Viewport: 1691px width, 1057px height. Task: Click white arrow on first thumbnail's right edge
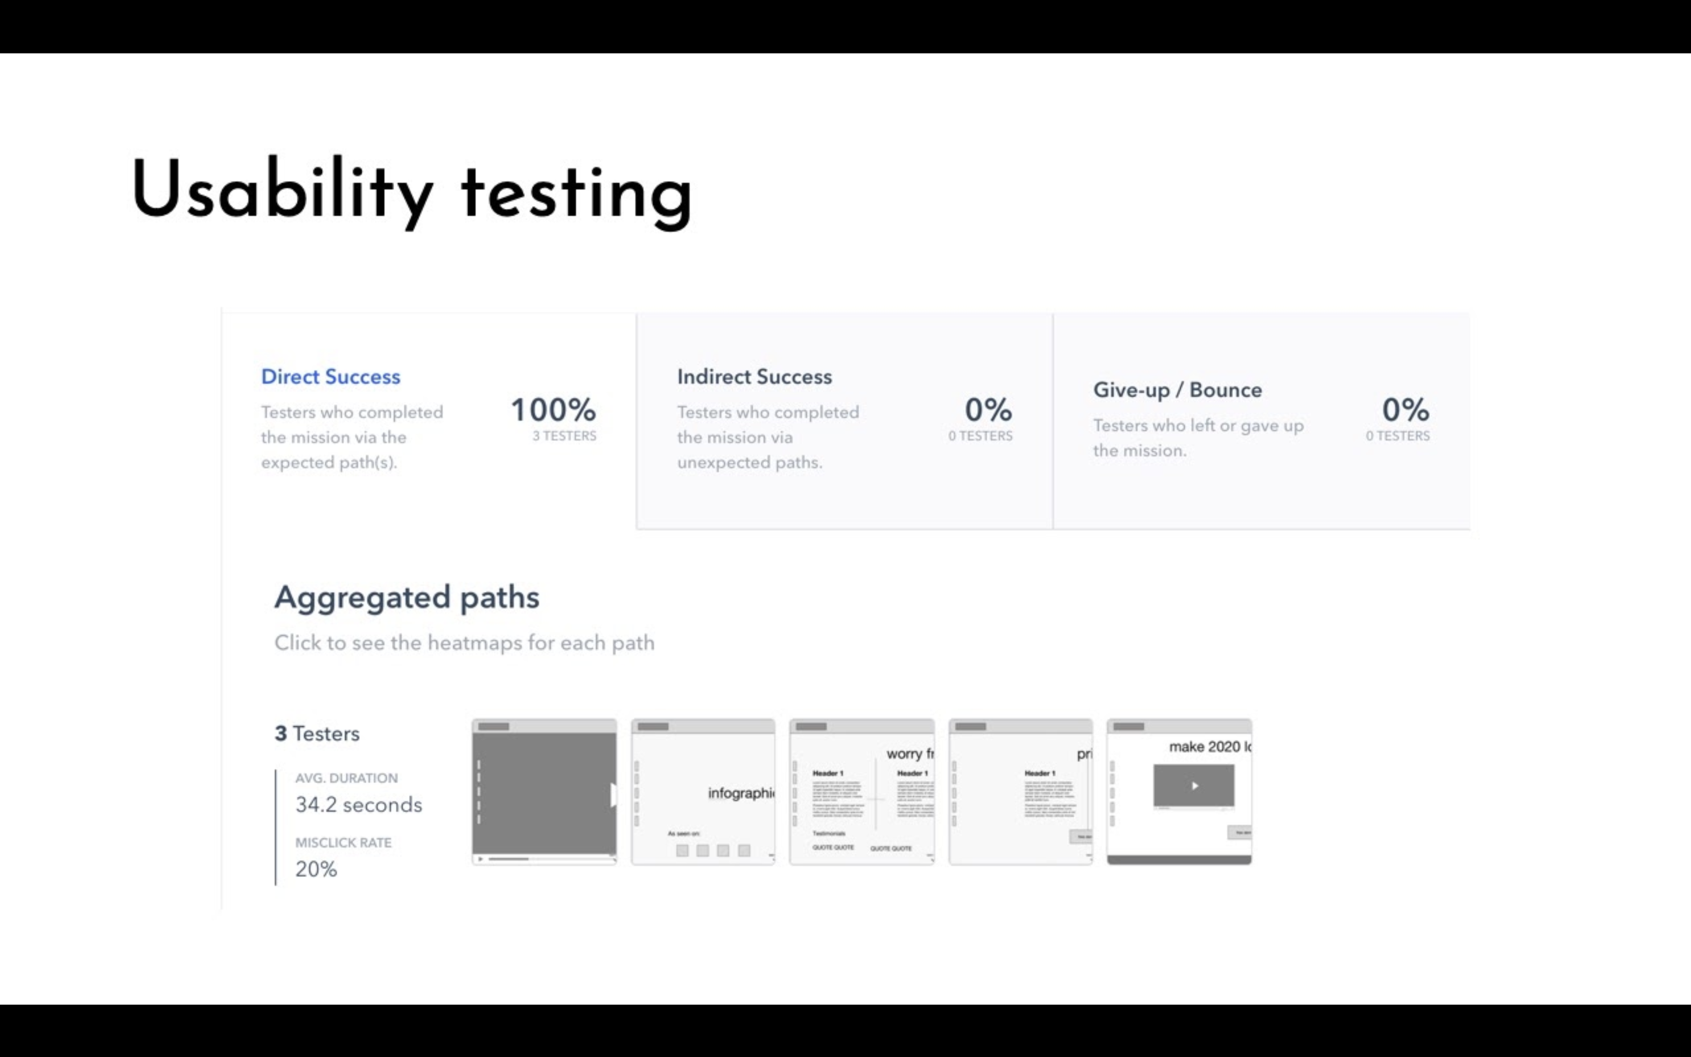(613, 795)
